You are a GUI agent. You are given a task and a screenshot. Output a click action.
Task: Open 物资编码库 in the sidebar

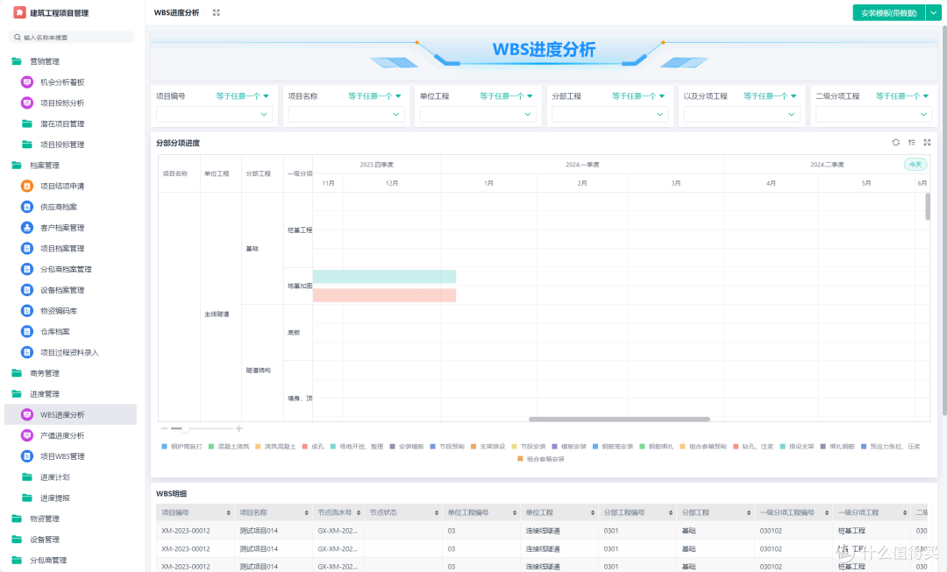pyautogui.click(x=59, y=311)
